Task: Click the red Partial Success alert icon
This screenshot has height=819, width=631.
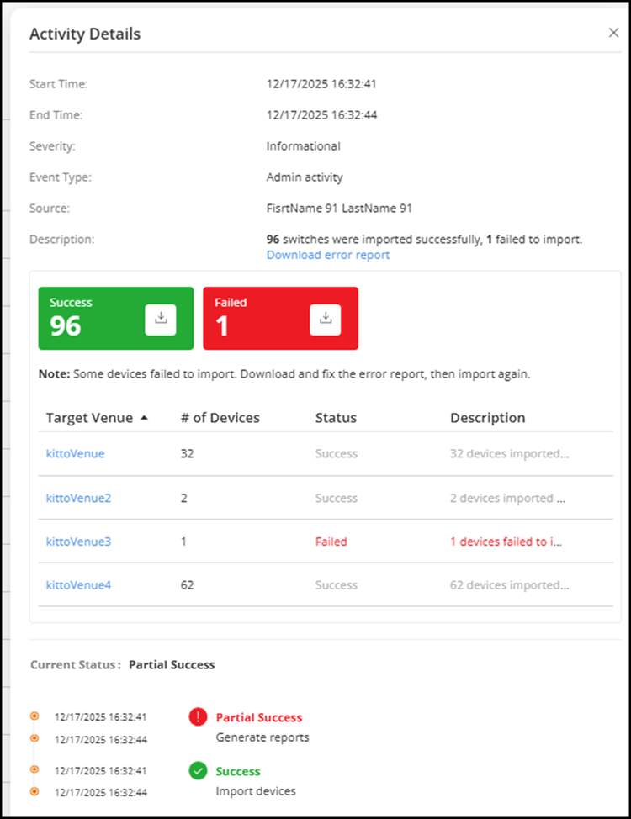Action: [x=199, y=717]
